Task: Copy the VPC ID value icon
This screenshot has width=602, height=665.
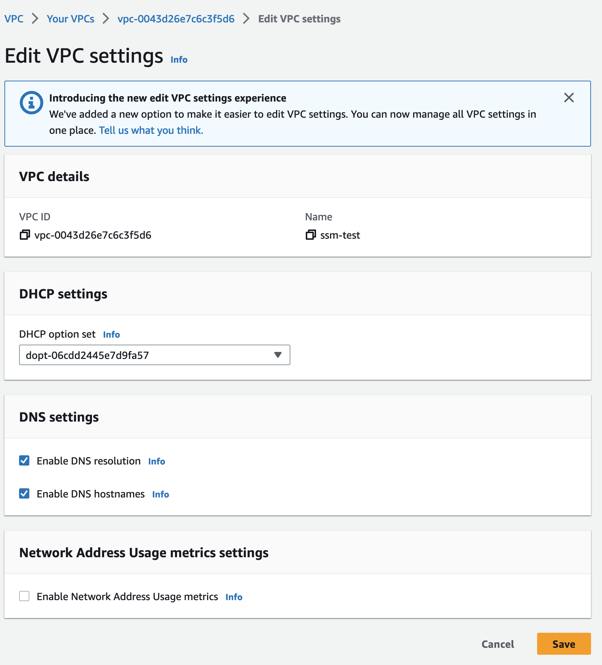Action: (25, 235)
